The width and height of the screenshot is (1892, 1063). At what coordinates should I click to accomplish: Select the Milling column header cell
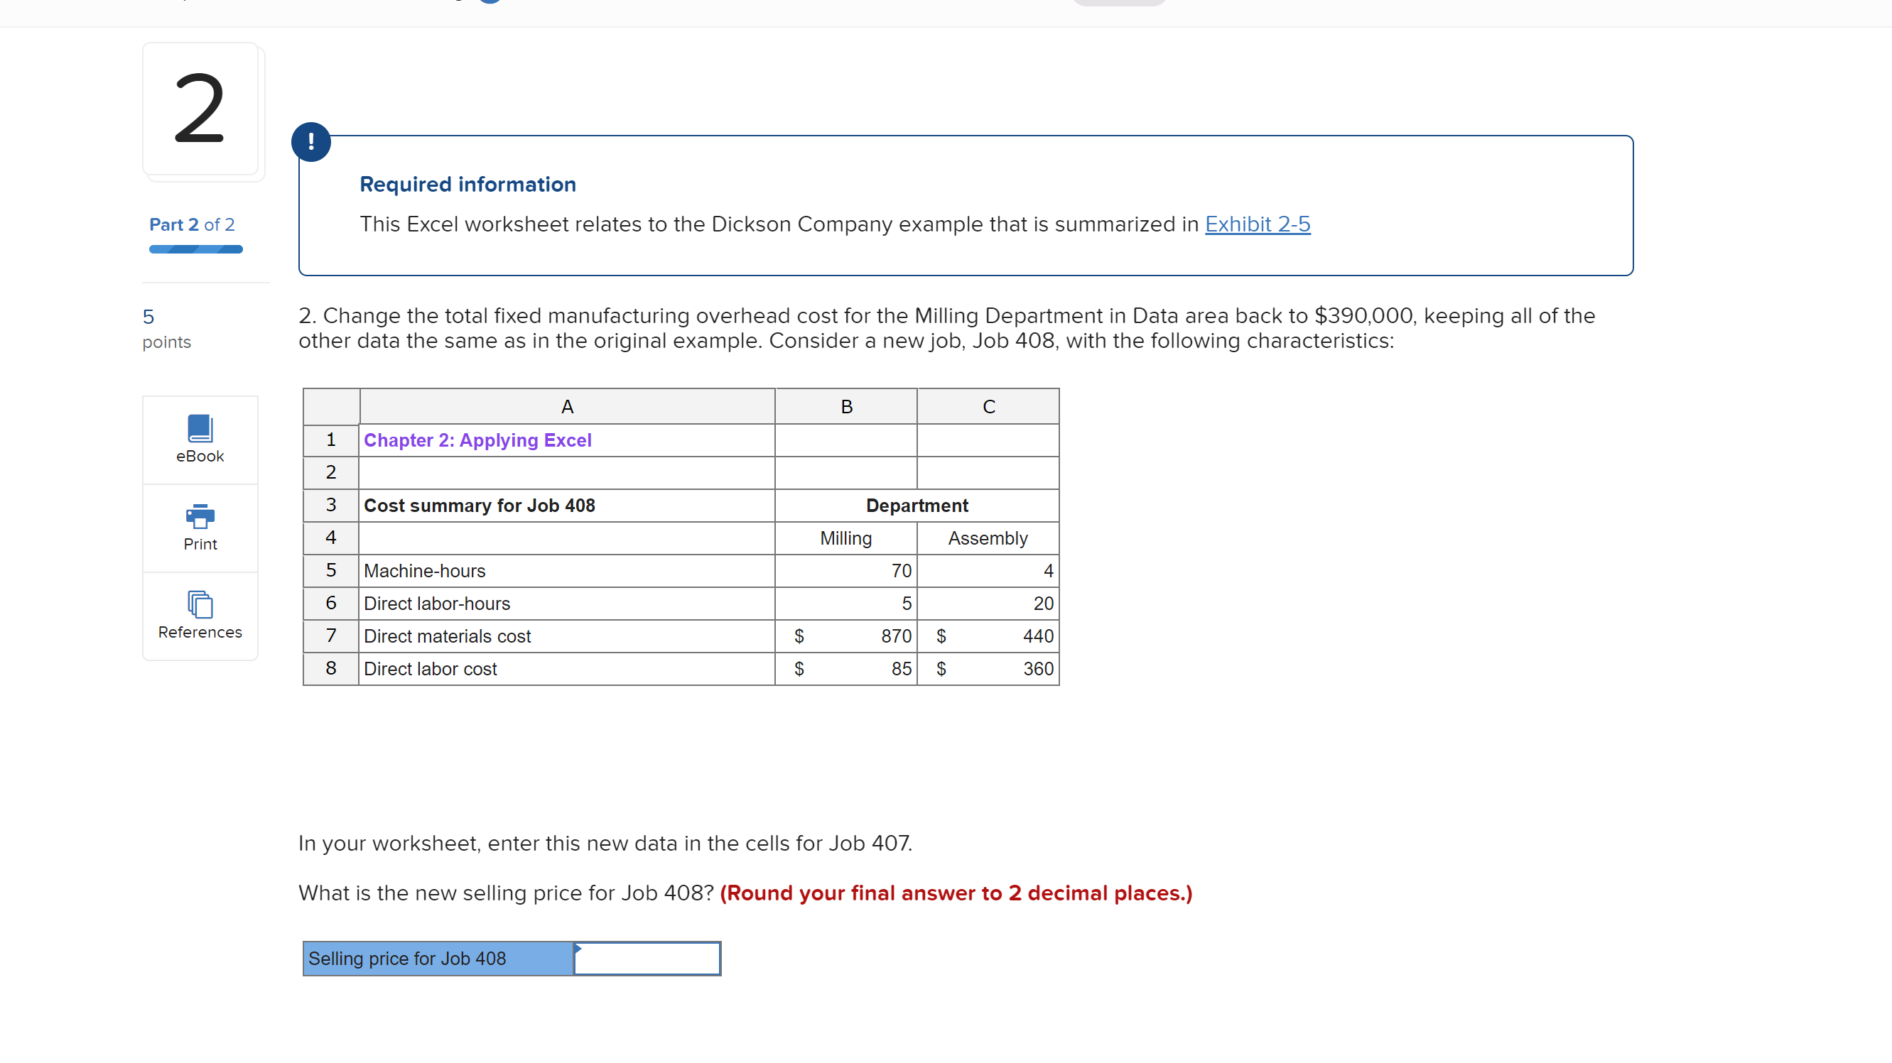(845, 538)
